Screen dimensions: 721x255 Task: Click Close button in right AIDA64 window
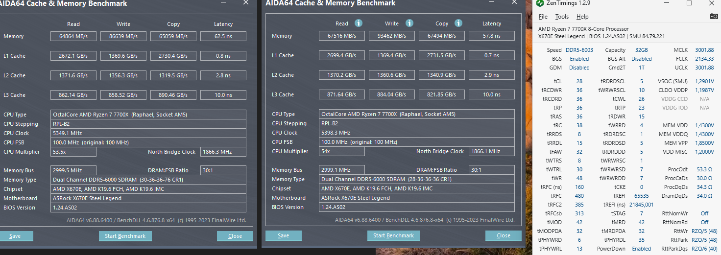(x=504, y=235)
